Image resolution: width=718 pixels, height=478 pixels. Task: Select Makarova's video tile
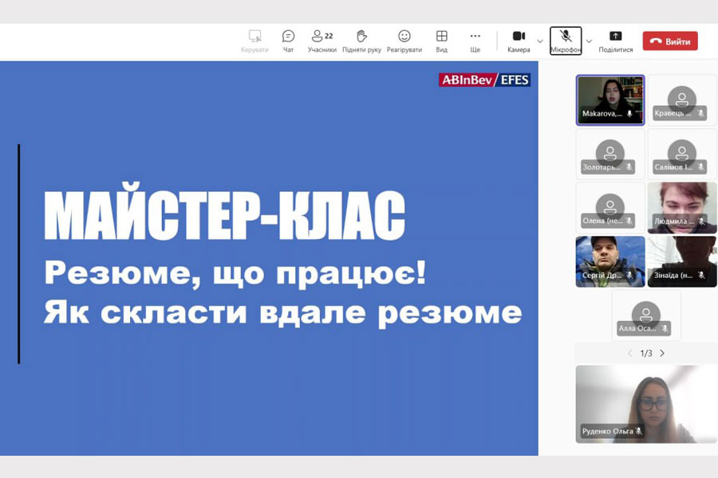tap(610, 100)
